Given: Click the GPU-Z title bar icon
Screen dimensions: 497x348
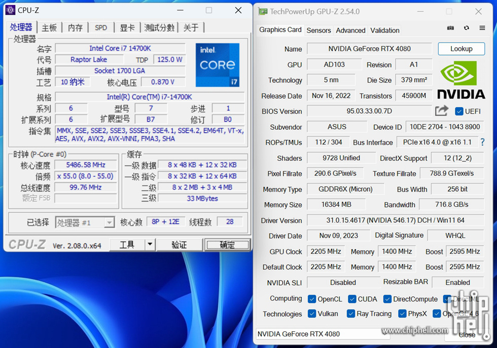Looking at the screenshot, I should point(263,12).
